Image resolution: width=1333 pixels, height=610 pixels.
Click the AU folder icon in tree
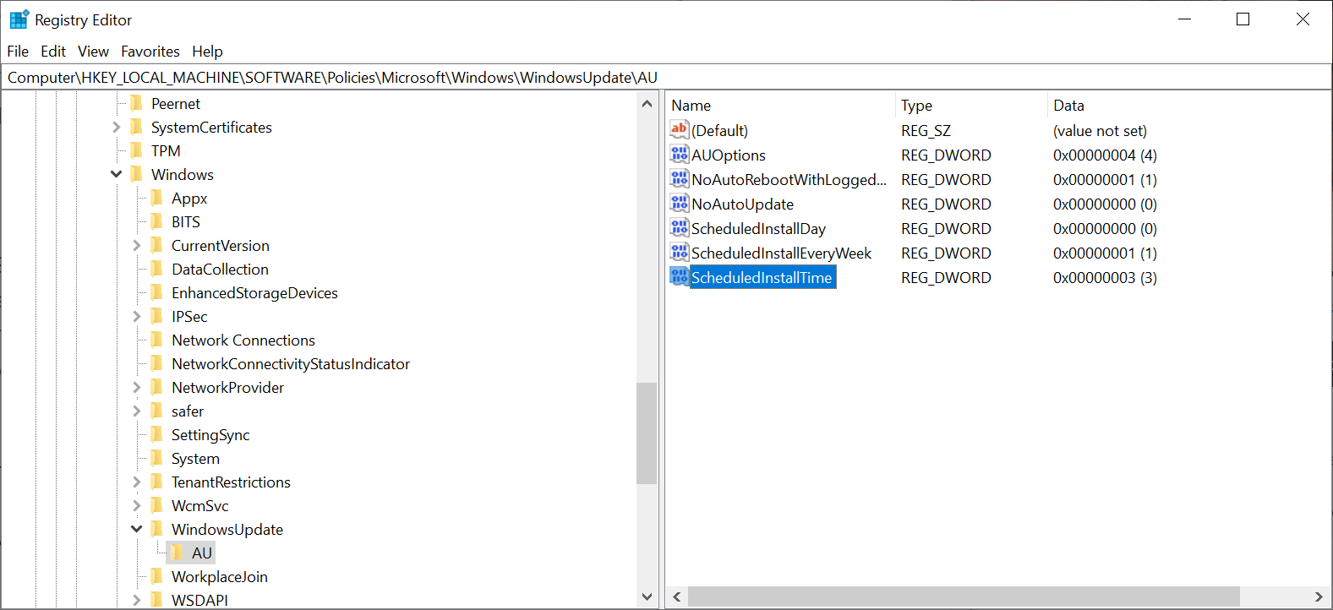[x=177, y=553]
